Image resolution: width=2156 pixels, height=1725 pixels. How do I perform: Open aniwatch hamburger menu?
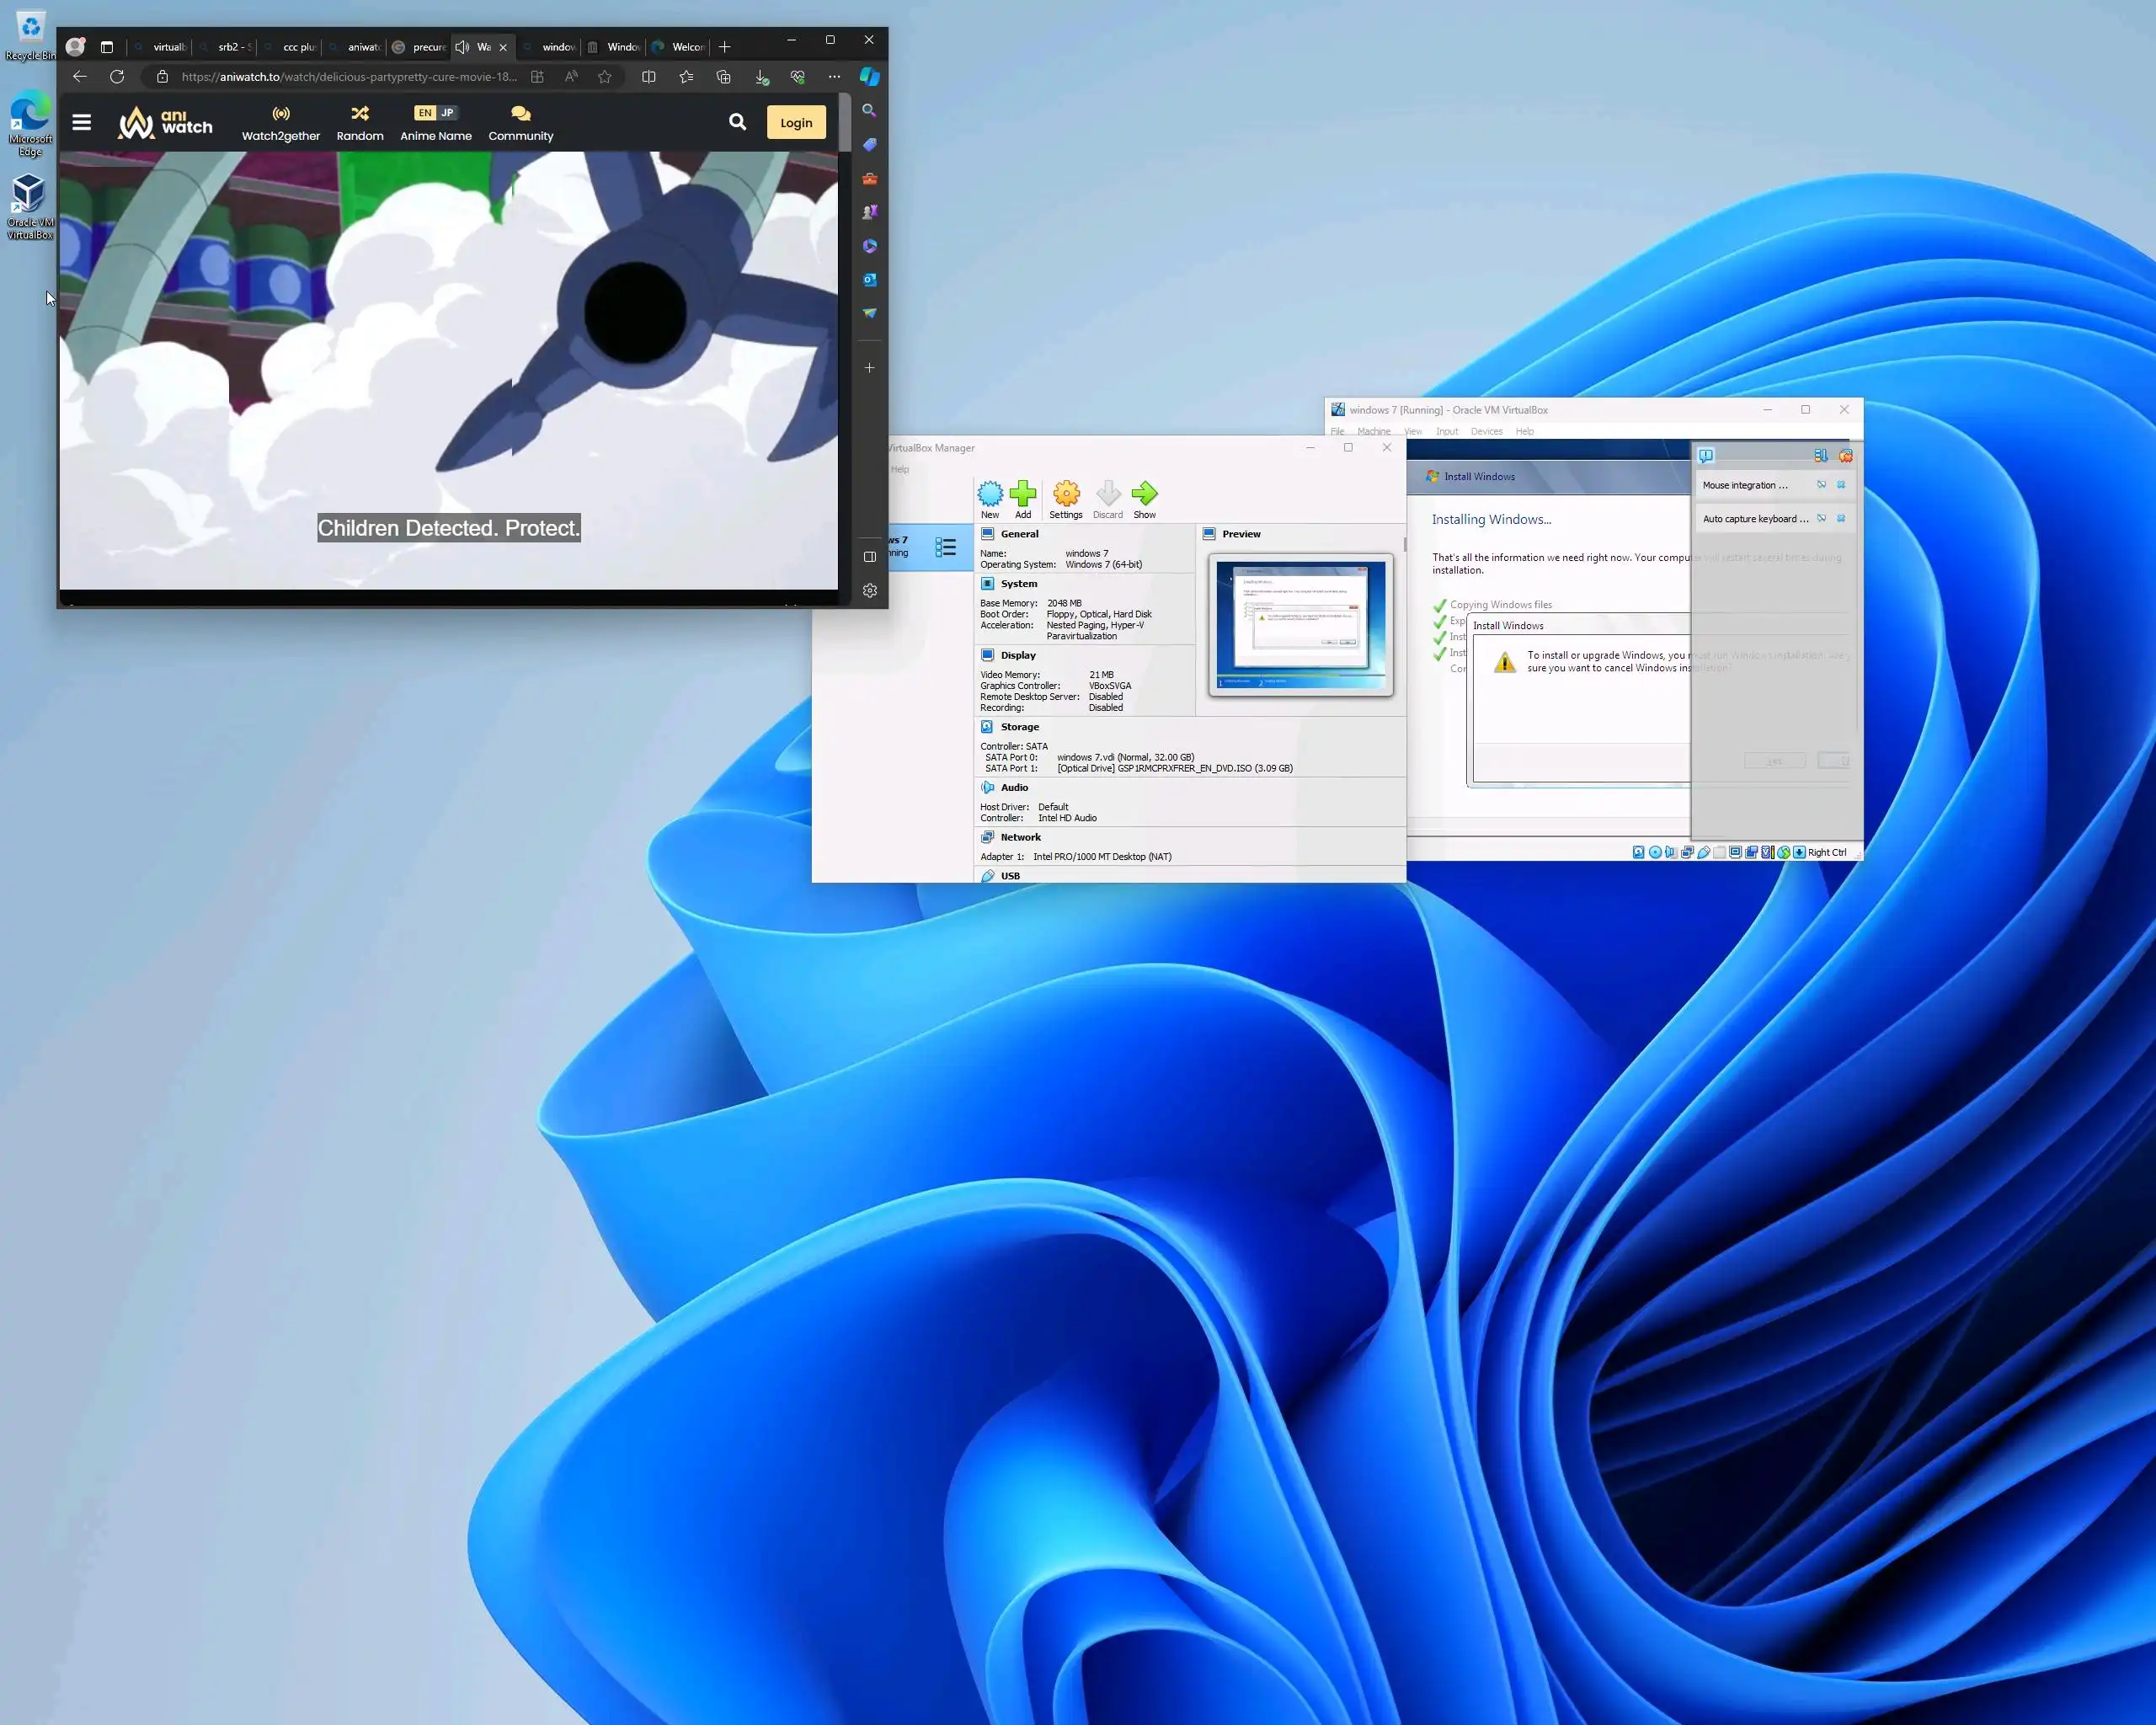click(82, 122)
